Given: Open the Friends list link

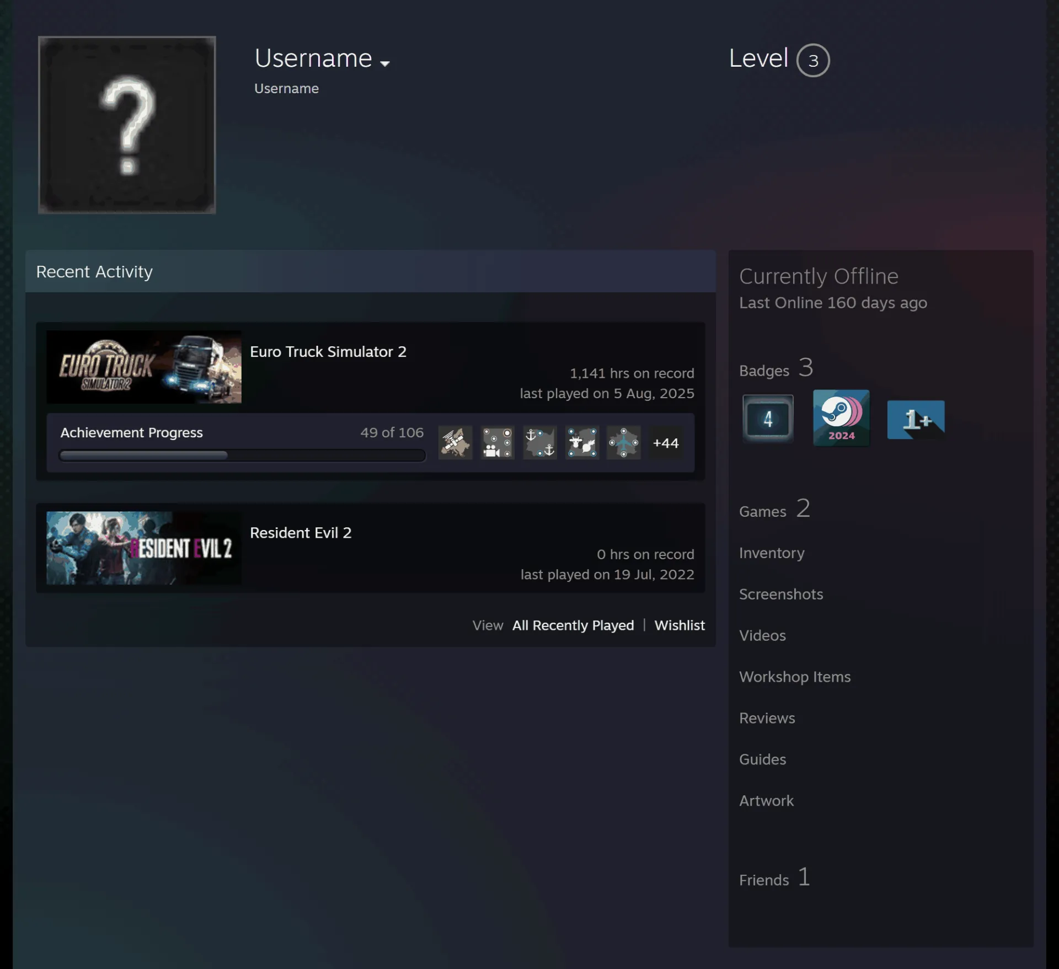Looking at the screenshot, I should (x=774, y=877).
